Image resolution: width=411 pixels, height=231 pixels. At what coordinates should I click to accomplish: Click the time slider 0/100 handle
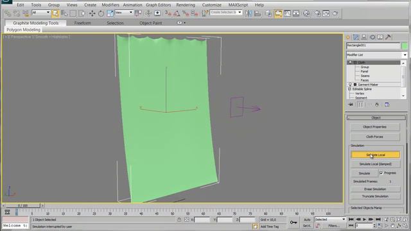23,205
